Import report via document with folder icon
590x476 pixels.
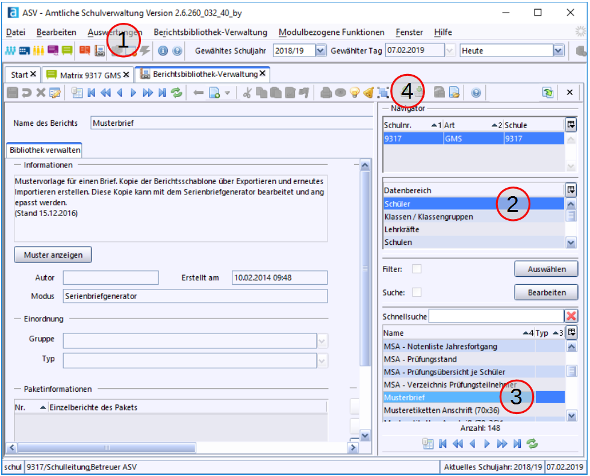point(454,93)
